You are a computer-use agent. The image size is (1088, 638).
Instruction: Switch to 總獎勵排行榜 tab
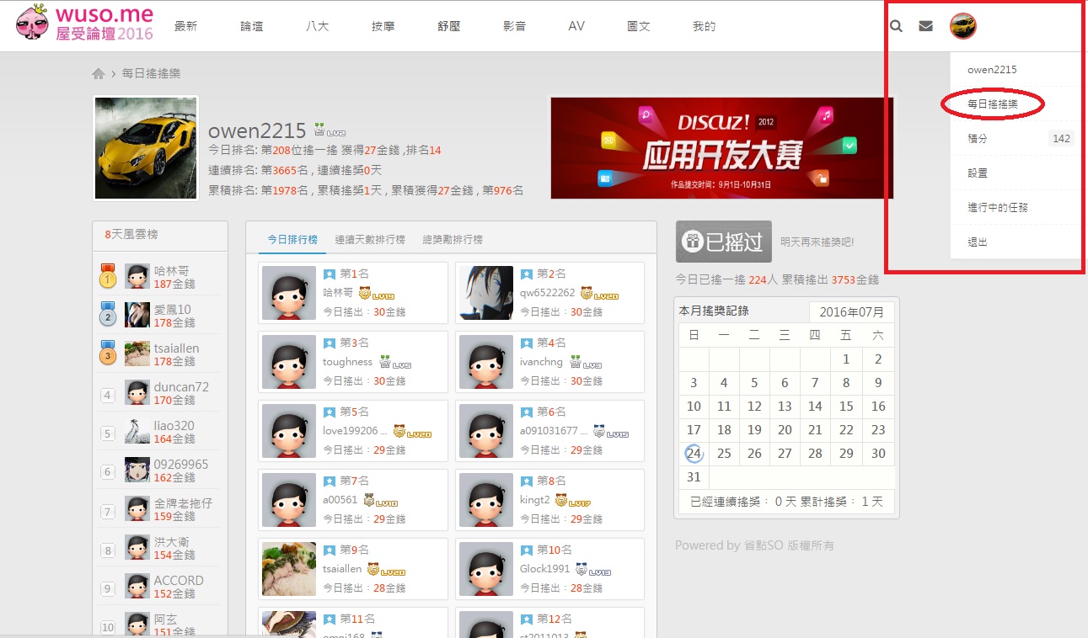point(453,240)
